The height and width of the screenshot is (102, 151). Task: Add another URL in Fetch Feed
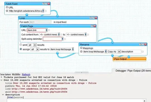point(7,7)
